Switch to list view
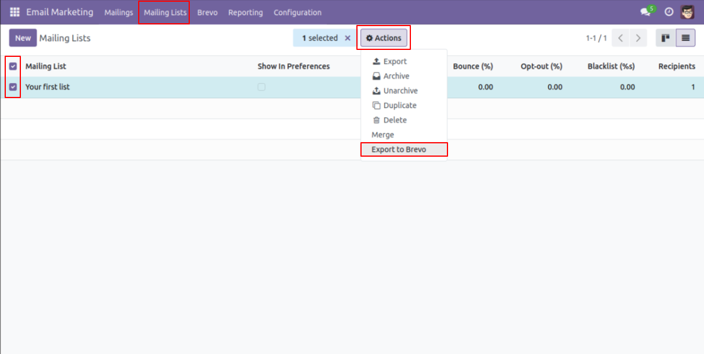This screenshot has width=704, height=354. pos(685,38)
